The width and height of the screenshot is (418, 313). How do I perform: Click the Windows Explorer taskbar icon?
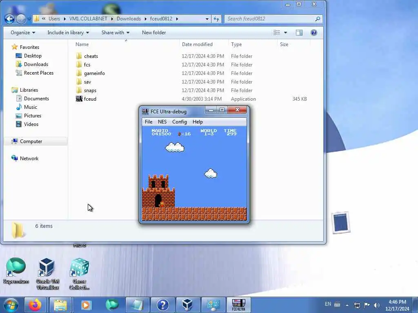(x=60, y=305)
